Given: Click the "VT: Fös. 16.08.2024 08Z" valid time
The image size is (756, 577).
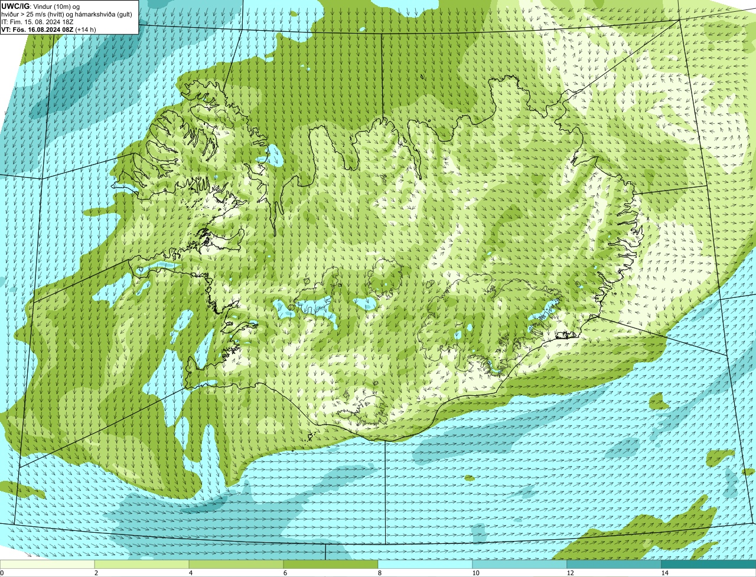Looking at the screenshot, I should pyautogui.click(x=37, y=29).
